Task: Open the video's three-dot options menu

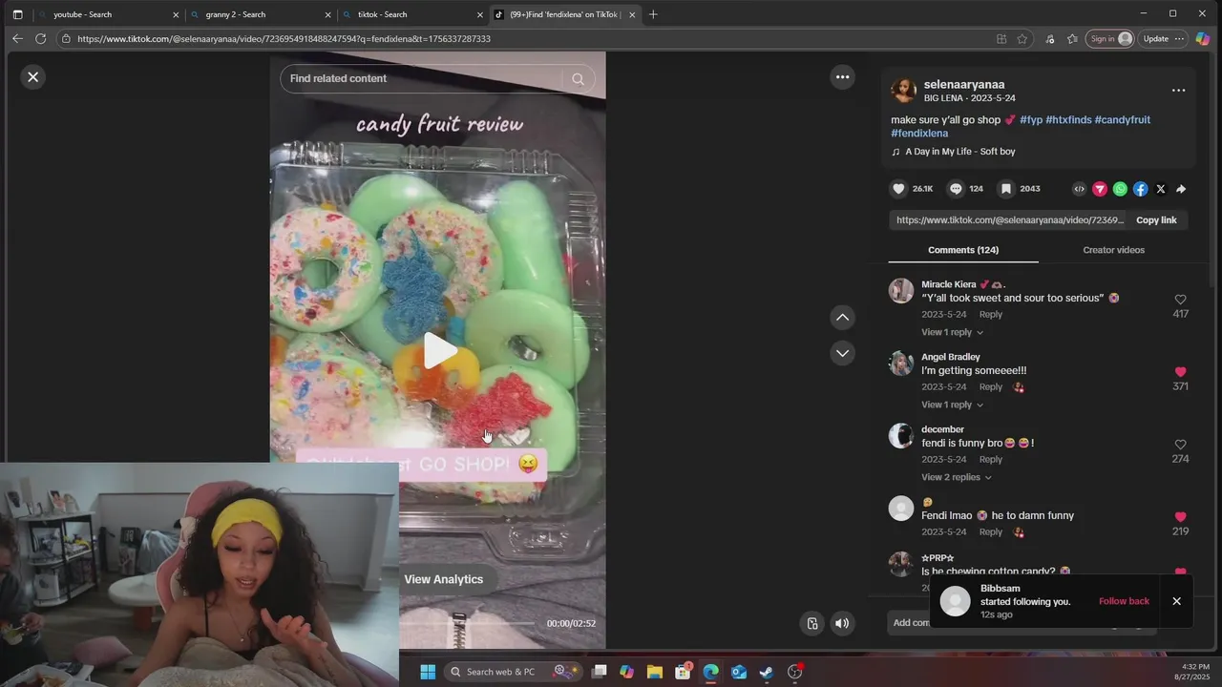Action: (x=842, y=77)
